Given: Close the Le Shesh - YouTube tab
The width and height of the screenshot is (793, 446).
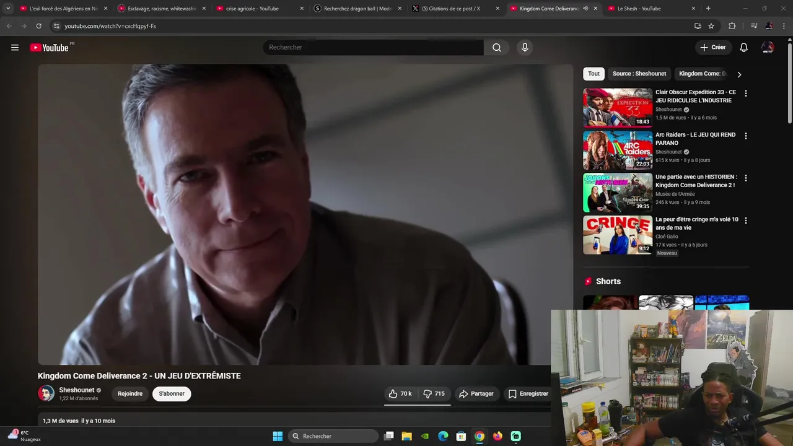Looking at the screenshot, I should point(693,9).
